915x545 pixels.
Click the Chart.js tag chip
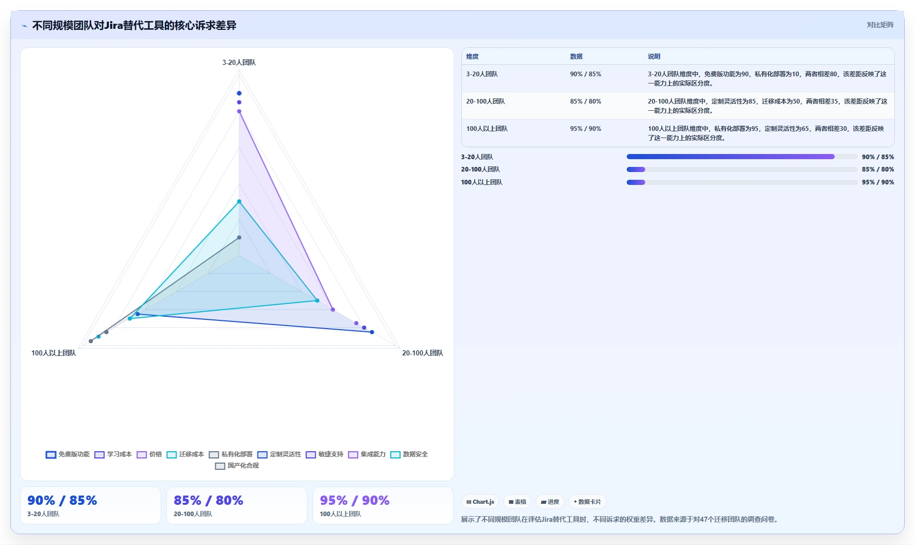[x=480, y=502]
